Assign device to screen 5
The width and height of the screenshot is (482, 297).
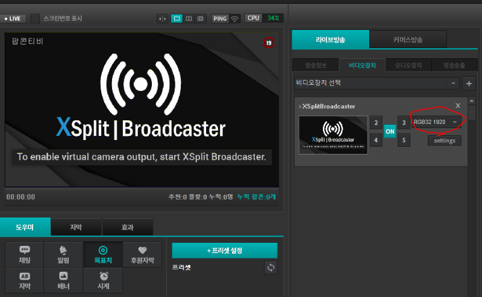pos(404,140)
